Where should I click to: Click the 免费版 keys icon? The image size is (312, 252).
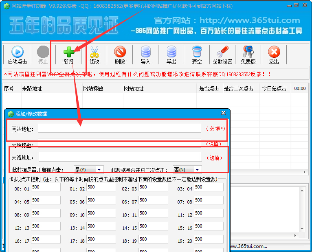click(248, 52)
